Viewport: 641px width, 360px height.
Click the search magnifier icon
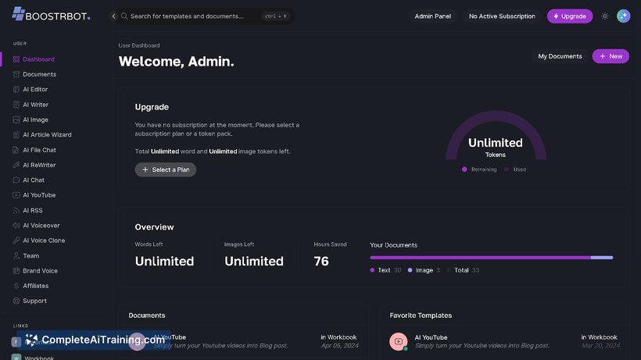(124, 16)
